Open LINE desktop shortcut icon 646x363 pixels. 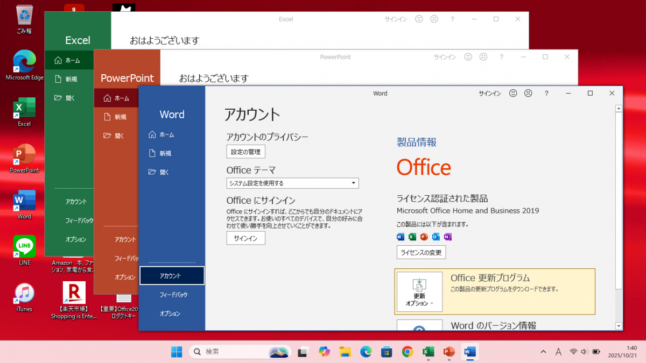pos(24,247)
